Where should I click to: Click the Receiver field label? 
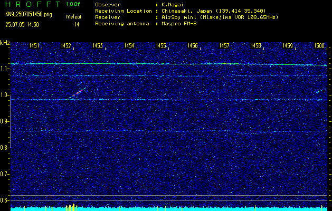click(x=108, y=17)
